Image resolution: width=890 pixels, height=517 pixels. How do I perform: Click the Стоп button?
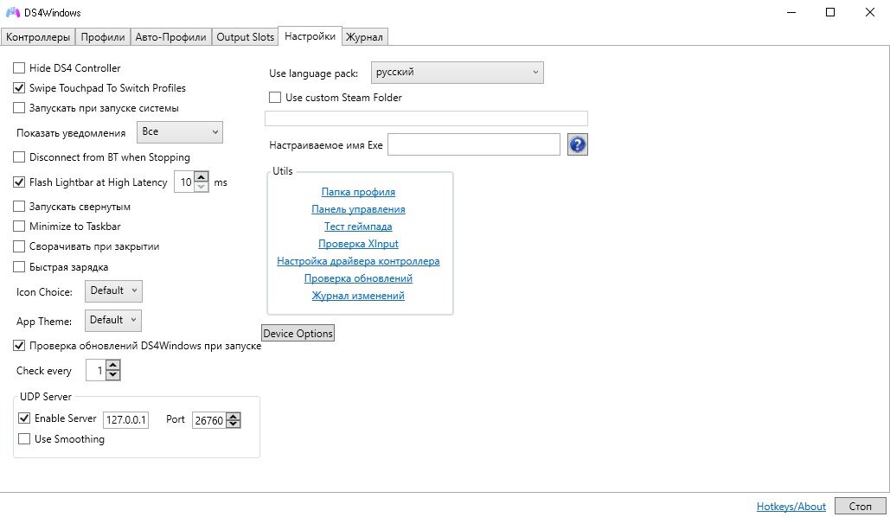pos(861,507)
